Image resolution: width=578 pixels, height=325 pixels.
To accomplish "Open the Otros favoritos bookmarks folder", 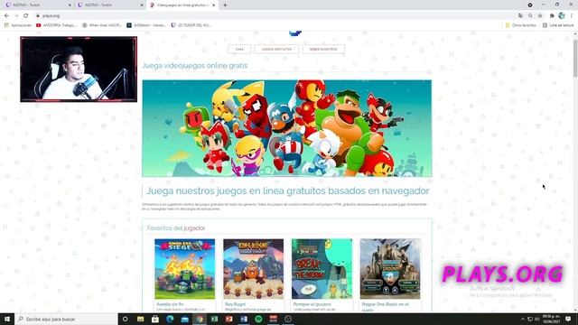I will click(x=520, y=25).
